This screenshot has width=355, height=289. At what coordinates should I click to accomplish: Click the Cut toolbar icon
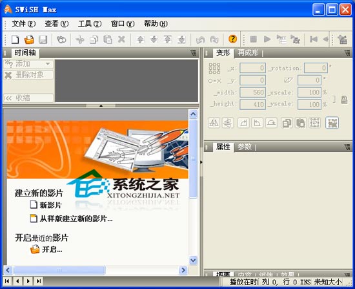tap(80, 39)
